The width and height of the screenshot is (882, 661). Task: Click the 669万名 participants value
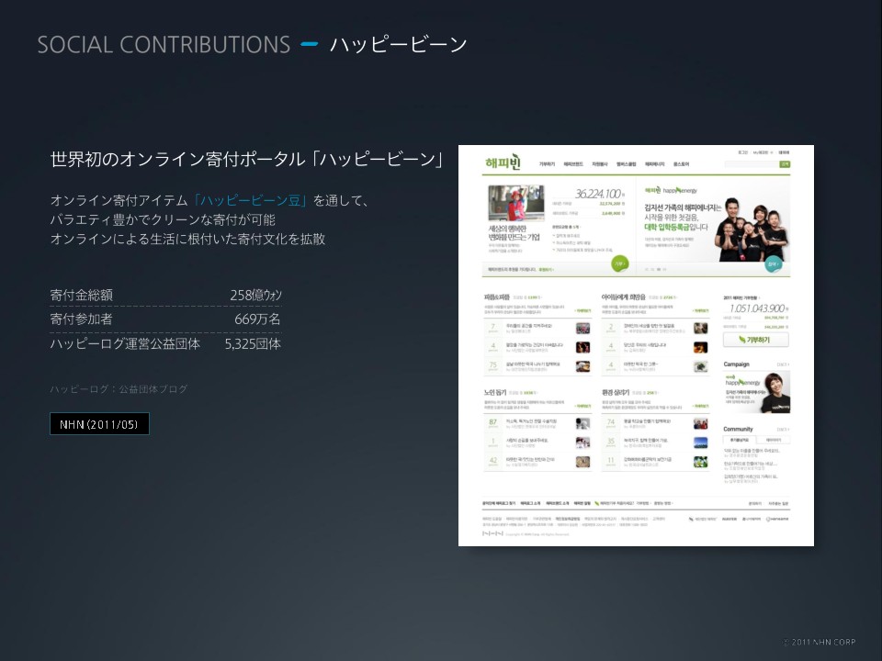(x=257, y=319)
